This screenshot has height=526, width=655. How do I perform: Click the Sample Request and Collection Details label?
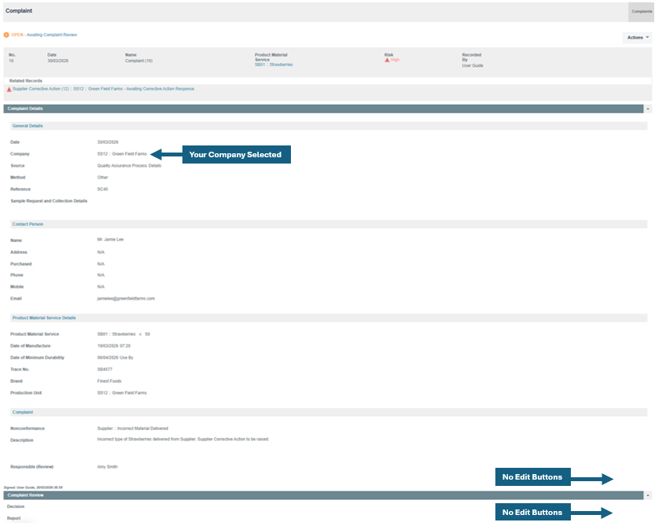point(49,201)
